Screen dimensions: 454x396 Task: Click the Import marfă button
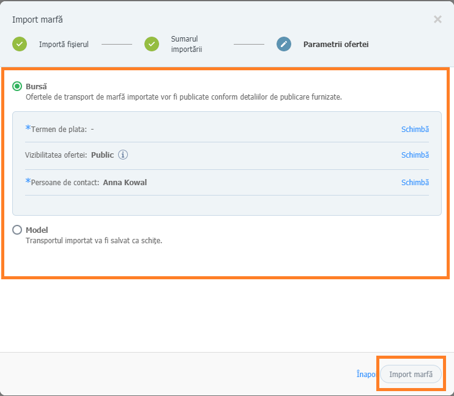[x=411, y=374]
